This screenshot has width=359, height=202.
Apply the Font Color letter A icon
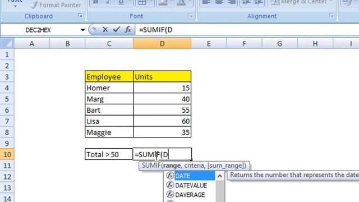click(181, 2)
